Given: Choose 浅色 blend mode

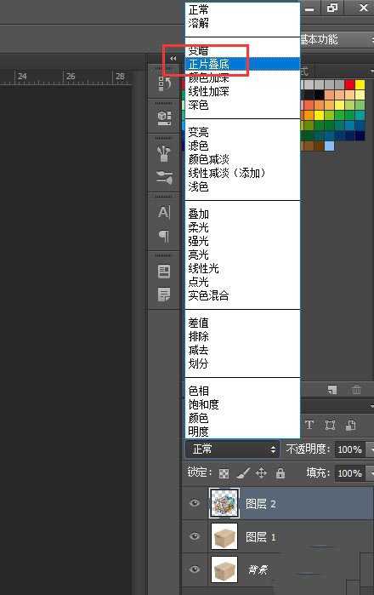Looking at the screenshot, I should point(242,186).
